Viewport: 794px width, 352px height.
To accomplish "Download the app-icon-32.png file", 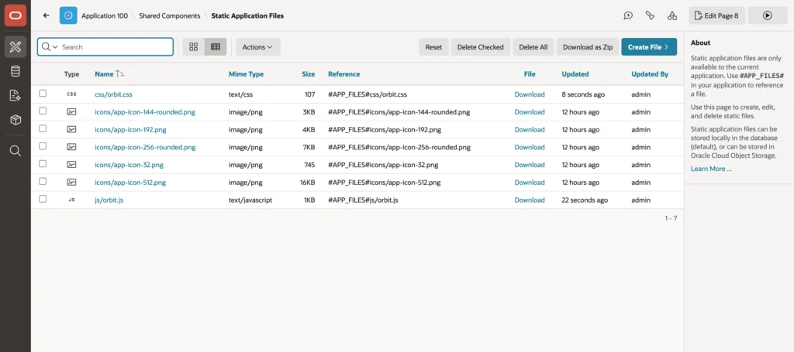I will (530, 165).
